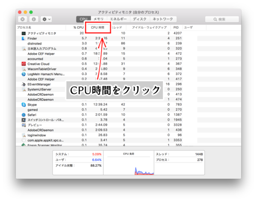
Task: Sort by the % CPU column header
Action: click(78, 27)
